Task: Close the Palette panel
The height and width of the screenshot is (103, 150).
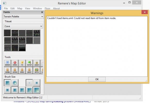Action: click(42, 12)
